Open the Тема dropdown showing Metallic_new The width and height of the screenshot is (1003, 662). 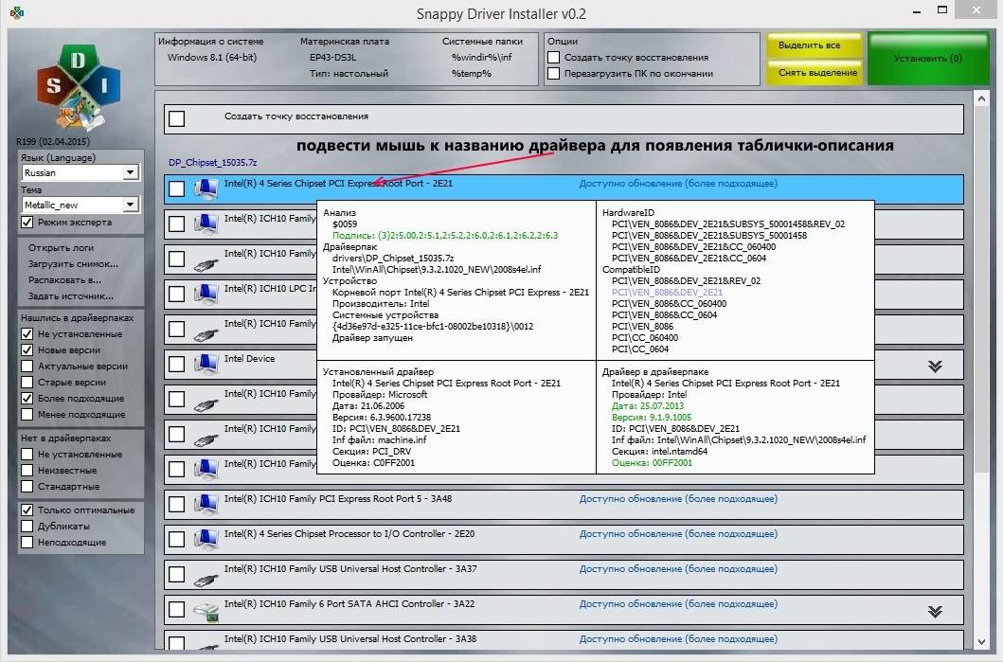tap(80, 205)
